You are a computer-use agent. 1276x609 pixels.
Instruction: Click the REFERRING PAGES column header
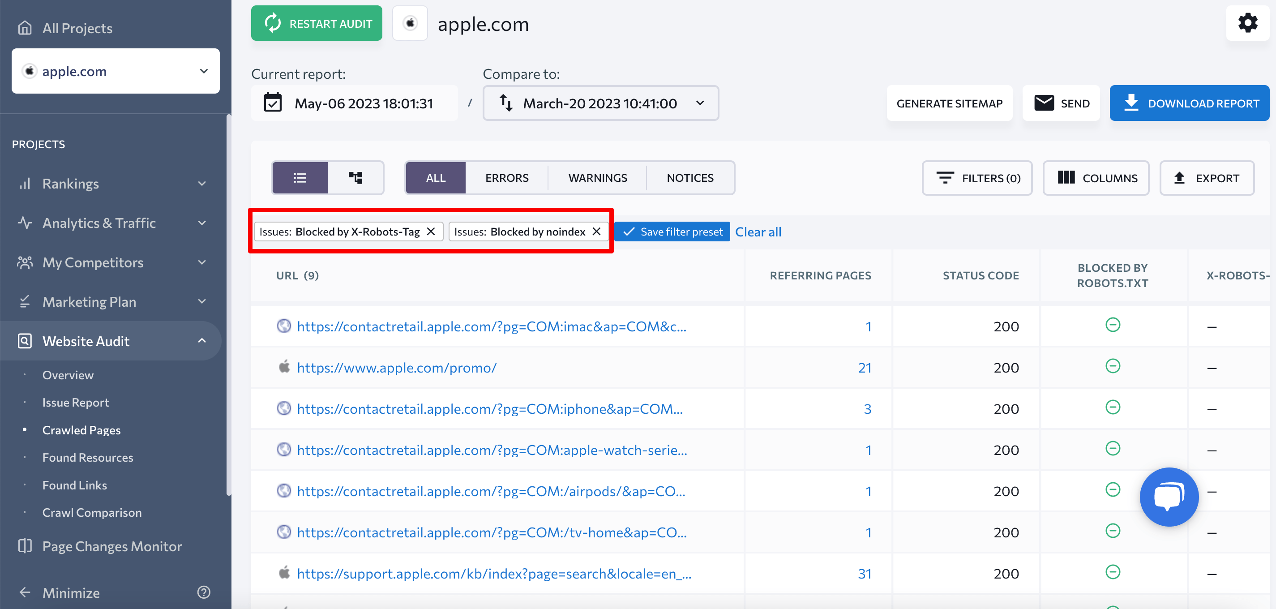[820, 275]
